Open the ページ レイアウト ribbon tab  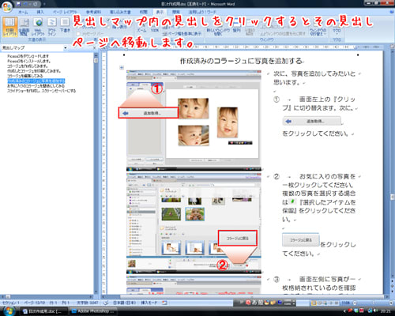pos(65,12)
